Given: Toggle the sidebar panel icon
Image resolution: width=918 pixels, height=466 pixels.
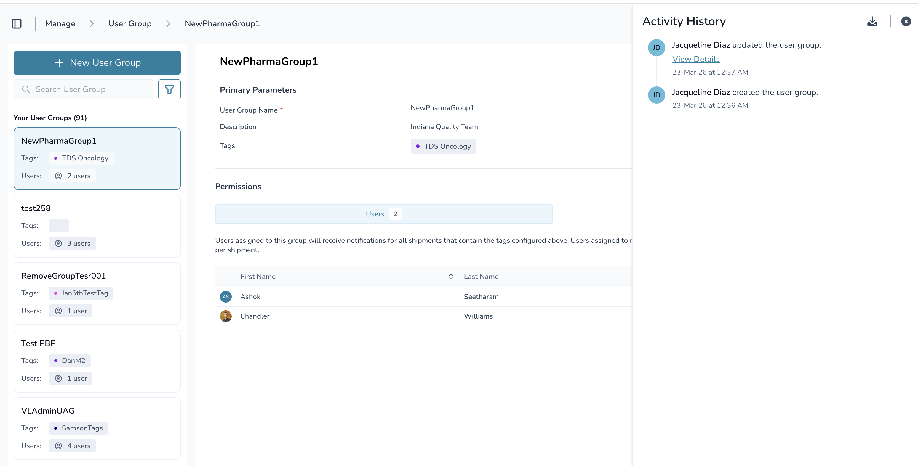Looking at the screenshot, I should tap(17, 23).
